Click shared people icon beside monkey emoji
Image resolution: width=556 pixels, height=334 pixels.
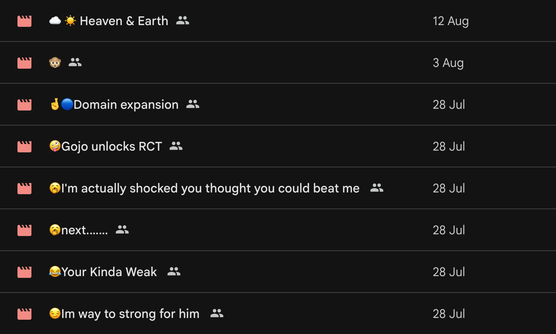pos(75,63)
